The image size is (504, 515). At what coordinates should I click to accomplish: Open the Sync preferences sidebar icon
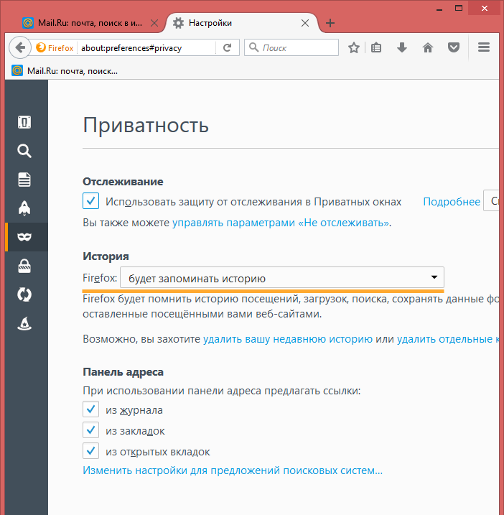[x=24, y=294]
